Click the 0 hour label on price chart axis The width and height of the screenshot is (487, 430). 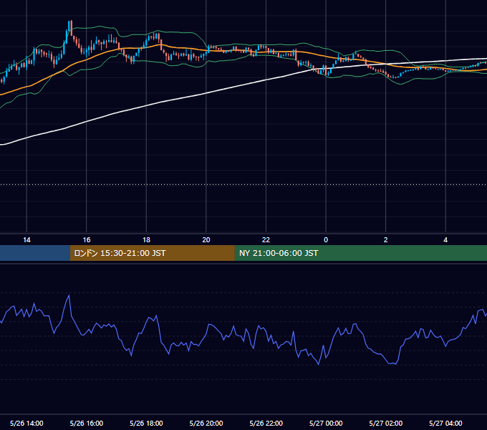pyautogui.click(x=326, y=240)
